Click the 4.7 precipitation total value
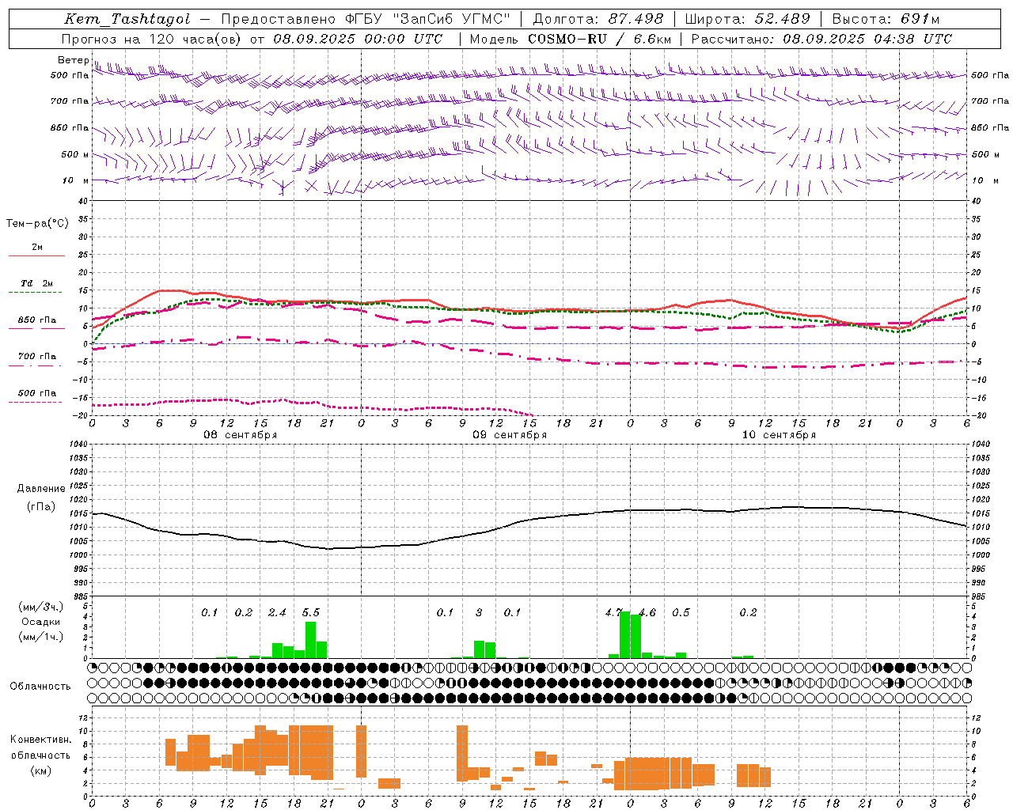 click(613, 612)
